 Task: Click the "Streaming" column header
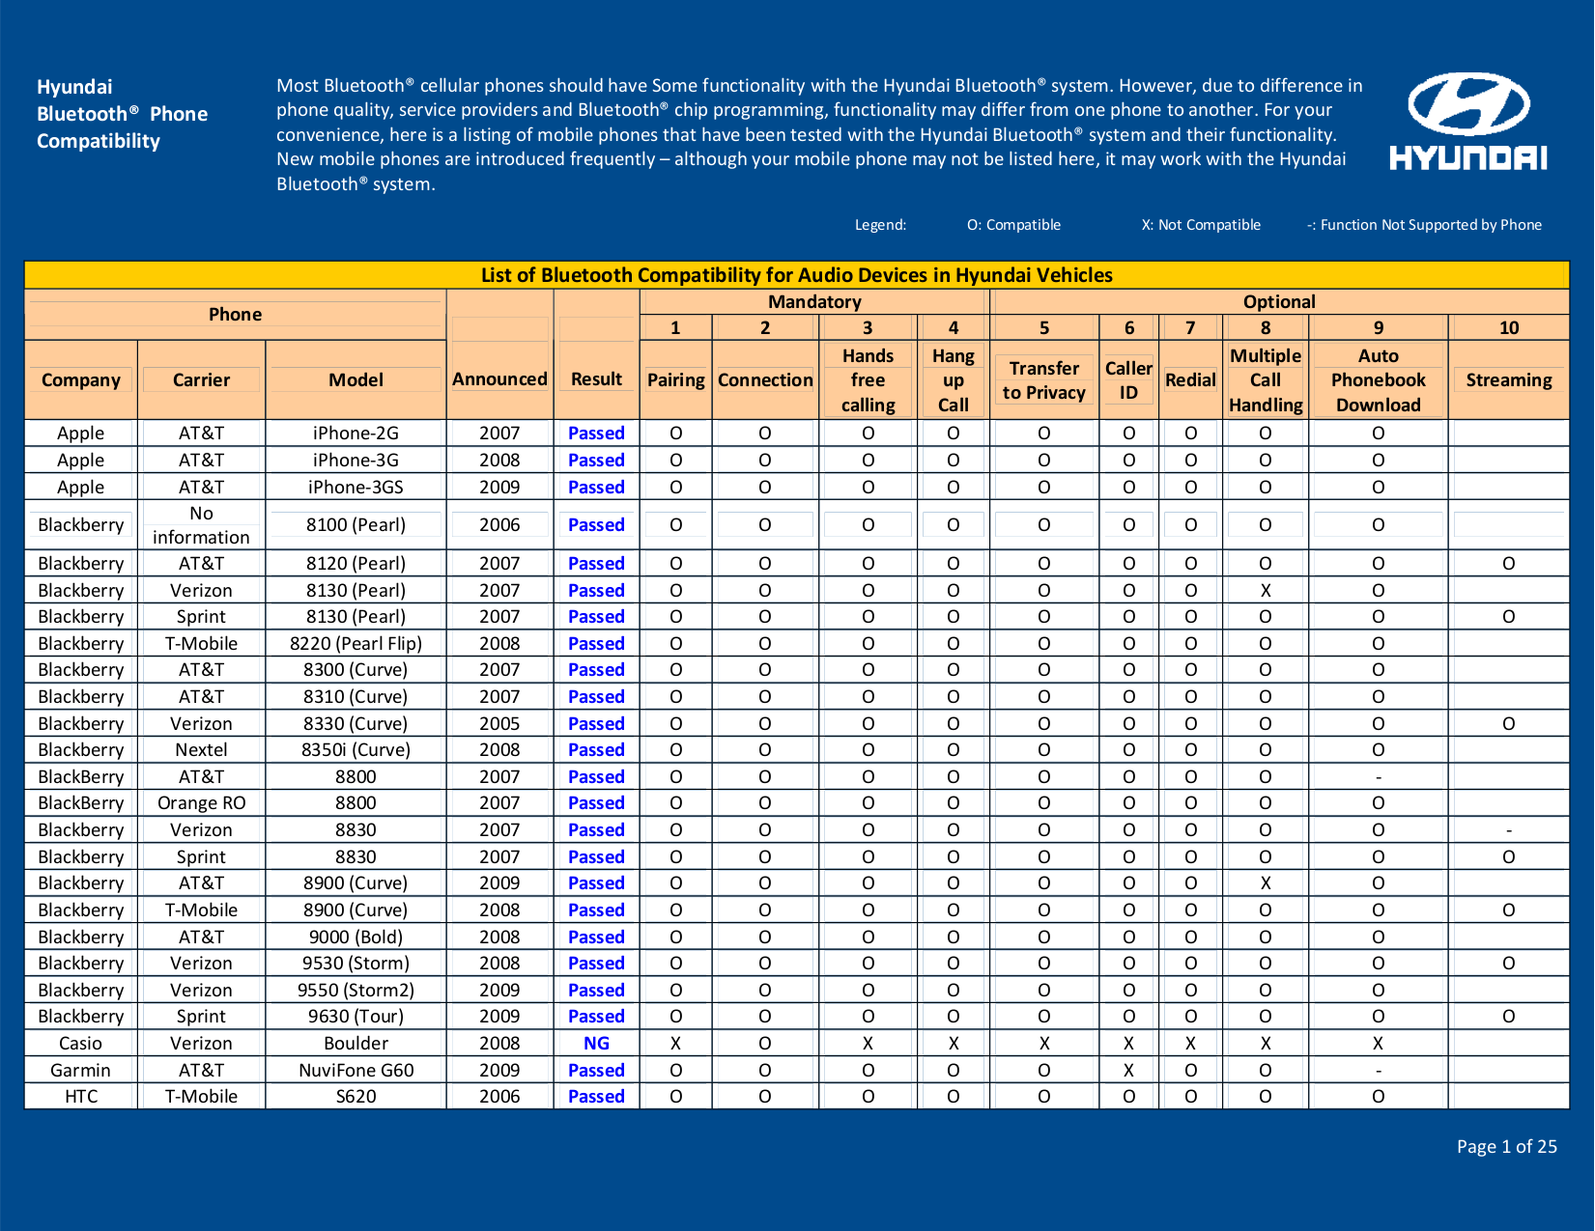pyautogui.click(x=1508, y=379)
